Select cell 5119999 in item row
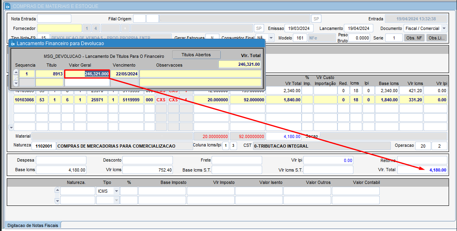457x231 pixels. click(131, 100)
